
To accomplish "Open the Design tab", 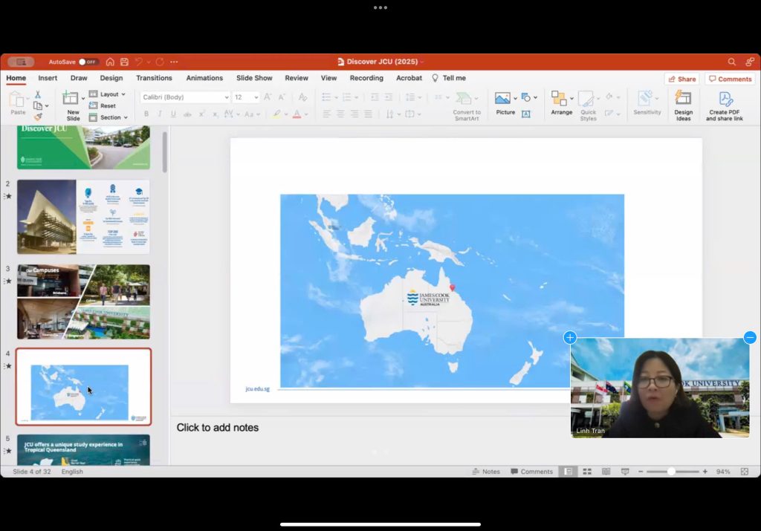I will coord(111,78).
